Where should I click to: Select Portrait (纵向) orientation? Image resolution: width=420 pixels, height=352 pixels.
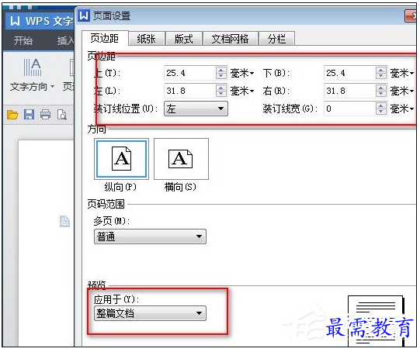121,159
